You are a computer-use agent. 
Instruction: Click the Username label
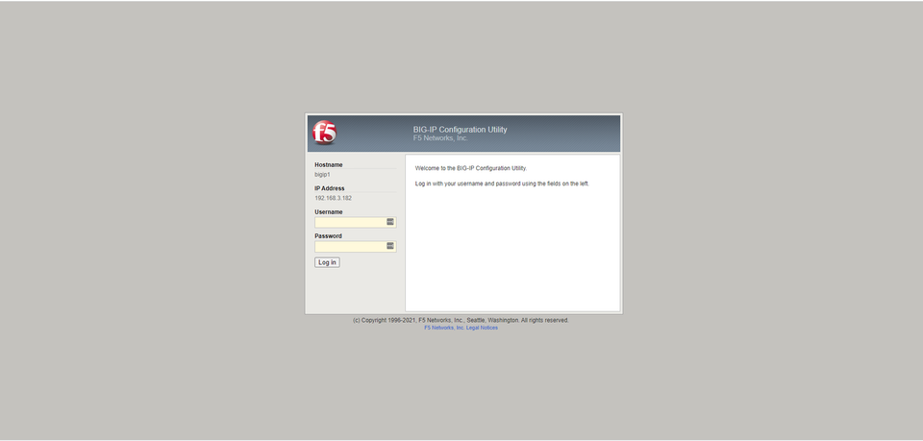pos(328,212)
